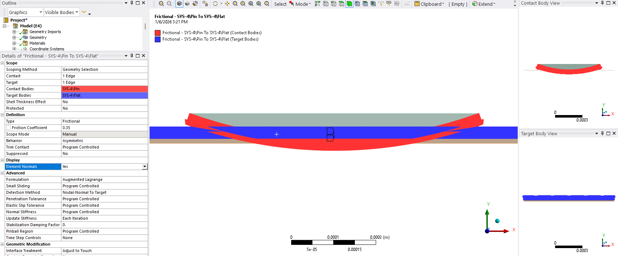The width and height of the screenshot is (618, 256).
Task: Collapse the Scope section
Action: point(2,63)
